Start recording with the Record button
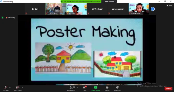The image size is (174, 92). (x=107, y=88)
